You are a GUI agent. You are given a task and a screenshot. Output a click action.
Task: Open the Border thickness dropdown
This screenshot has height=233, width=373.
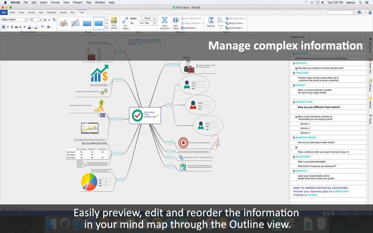coord(154,18)
